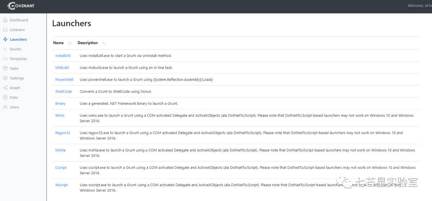The width and height of the screenshot is (432, 201).
Task: Open the InstallUtil launcher link
Action: click(x=63, y=56)
